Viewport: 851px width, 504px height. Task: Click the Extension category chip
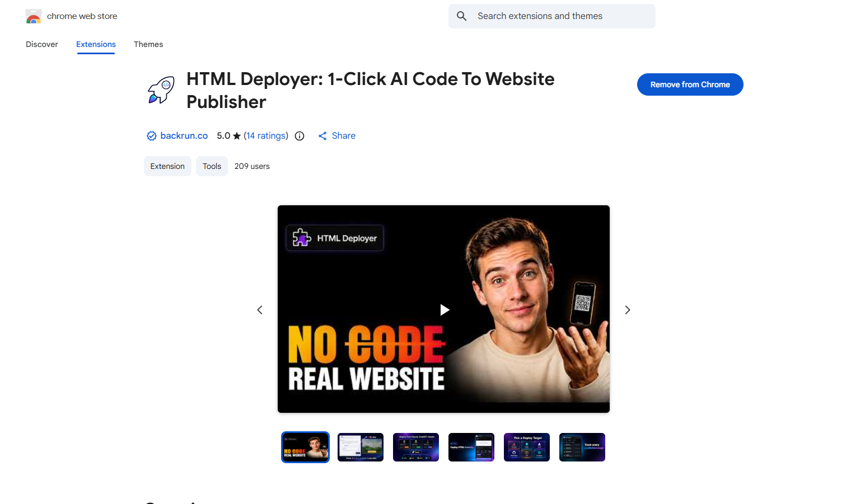point(167,166)
